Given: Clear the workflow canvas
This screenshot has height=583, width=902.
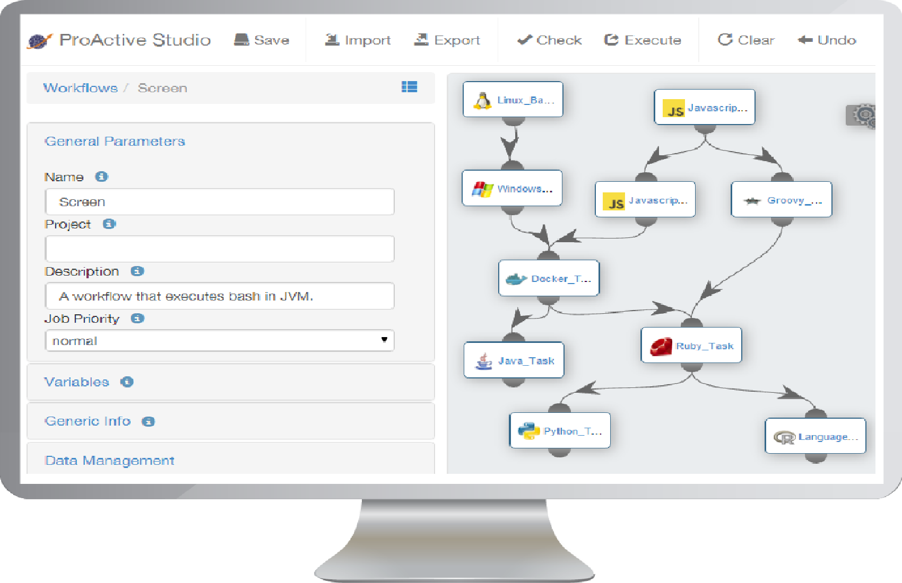Looking at the screenshot, I should click(745, 40).
